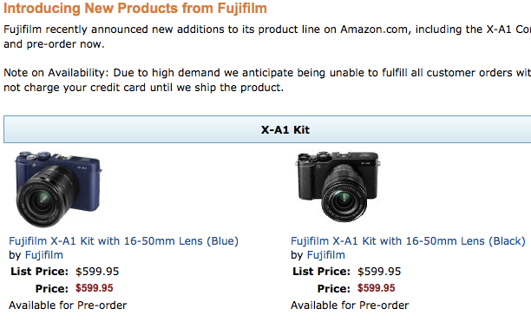Click the Note on Availability paragraph
The height and width of the screenshot is (335, 531).
click(x=267, y=80)
